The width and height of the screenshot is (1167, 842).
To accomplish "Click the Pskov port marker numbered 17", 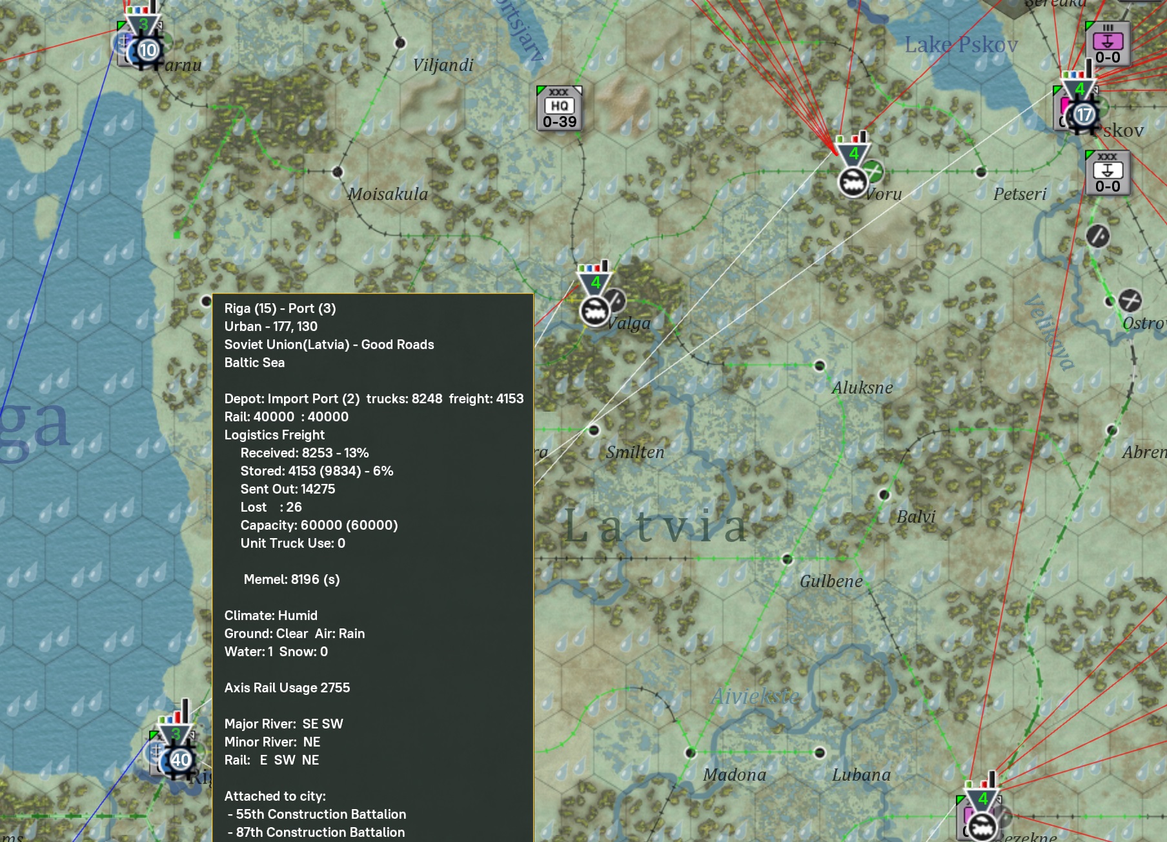I will pyautogui.click(x=1084, y=115).
